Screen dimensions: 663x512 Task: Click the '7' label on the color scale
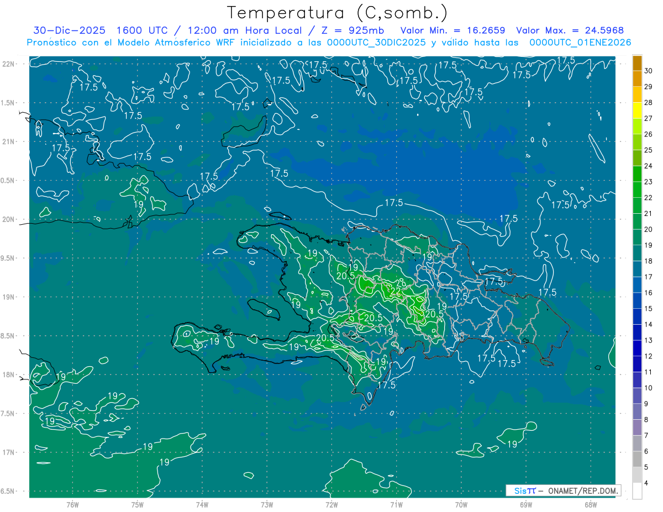pos(646,436)
